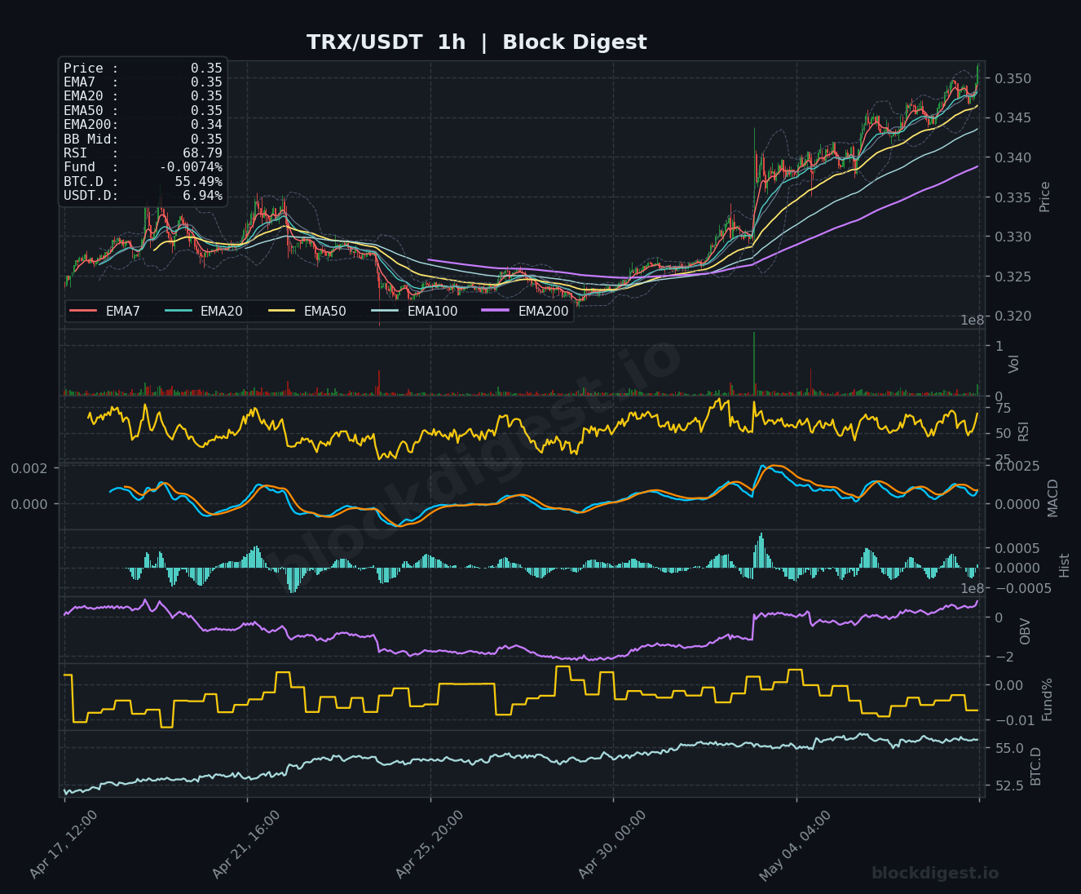This screenshot has height=894, width=1081.
Task: Click the Hist axis label
Action: click(x=1064, y=564)
